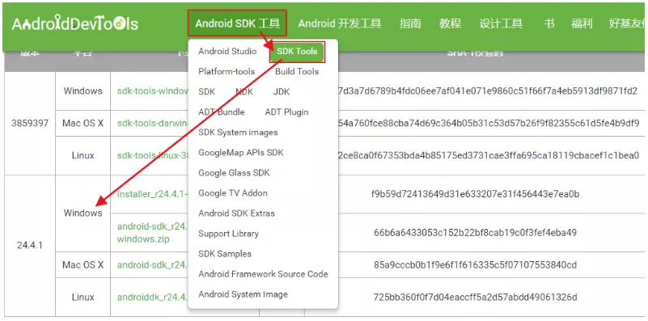This screenshot has height=321, width=648.
Task: Select Android Studio in dropdown
Action: 227,51
